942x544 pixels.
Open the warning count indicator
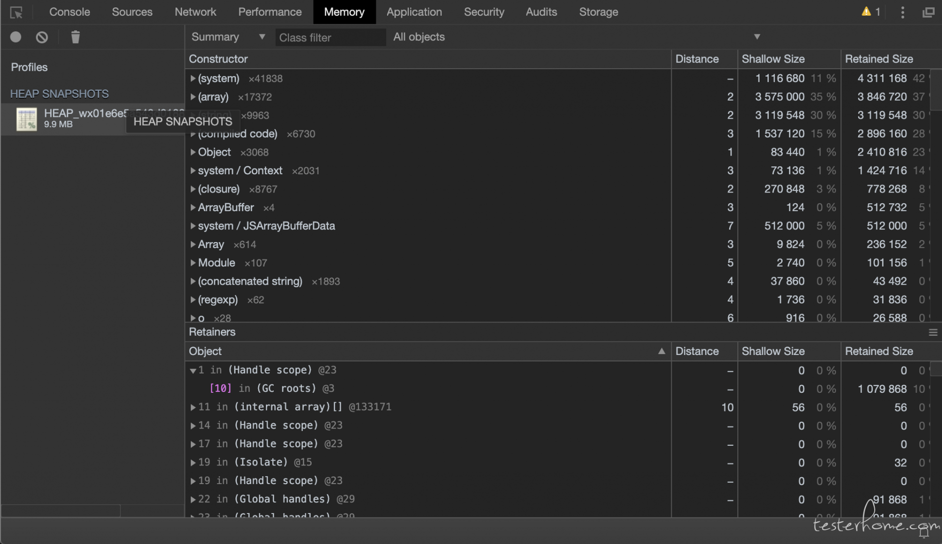[871, 12]
